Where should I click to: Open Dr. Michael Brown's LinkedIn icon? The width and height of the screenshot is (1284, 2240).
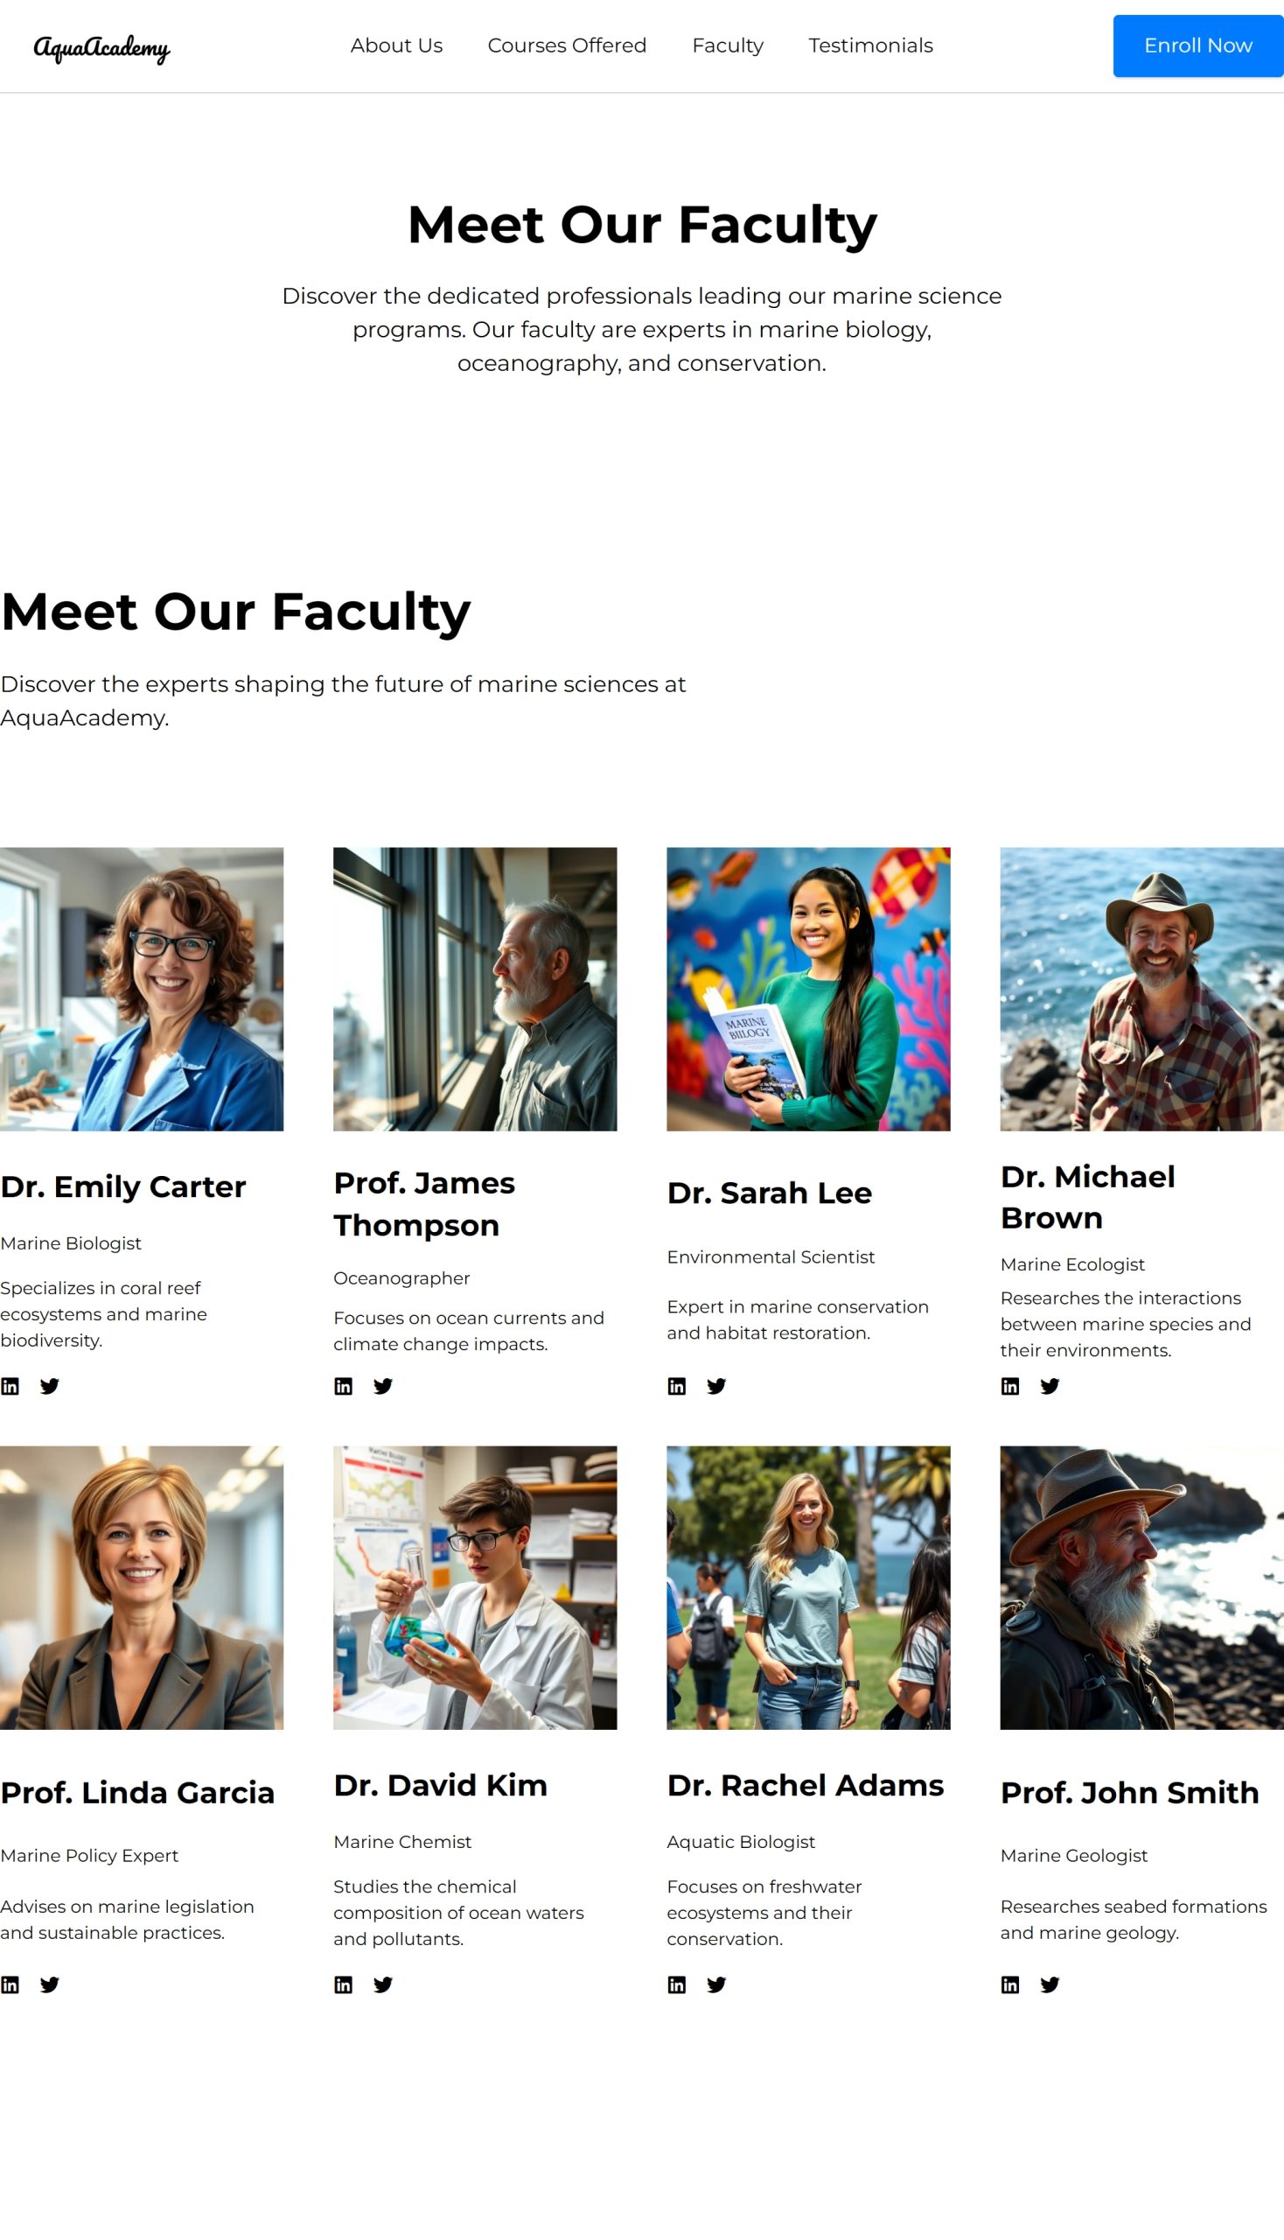click(x=1009, y=1386)
